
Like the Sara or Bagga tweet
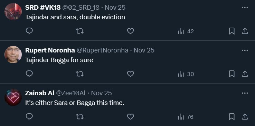coord(130,117)
